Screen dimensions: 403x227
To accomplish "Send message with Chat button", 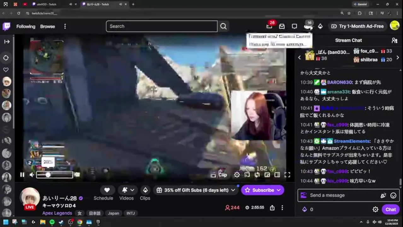I will point(390,209).
